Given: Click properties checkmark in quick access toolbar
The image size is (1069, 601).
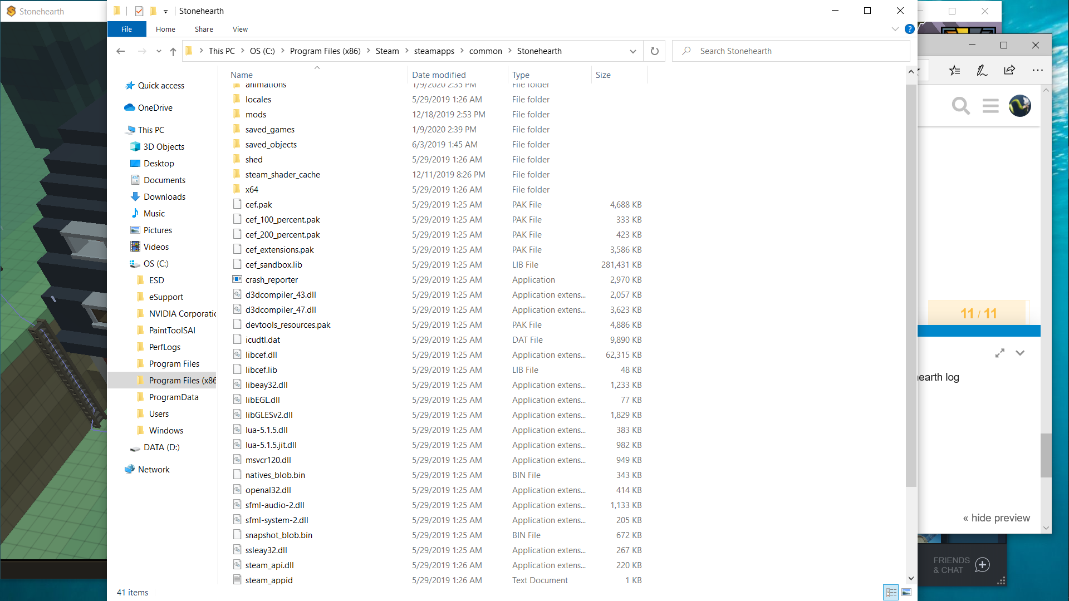Looking at the screenshot, I should tap(139, 11).
